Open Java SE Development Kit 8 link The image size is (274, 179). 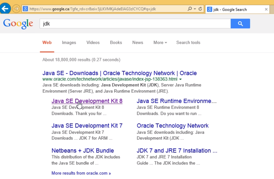pos(87,101)
